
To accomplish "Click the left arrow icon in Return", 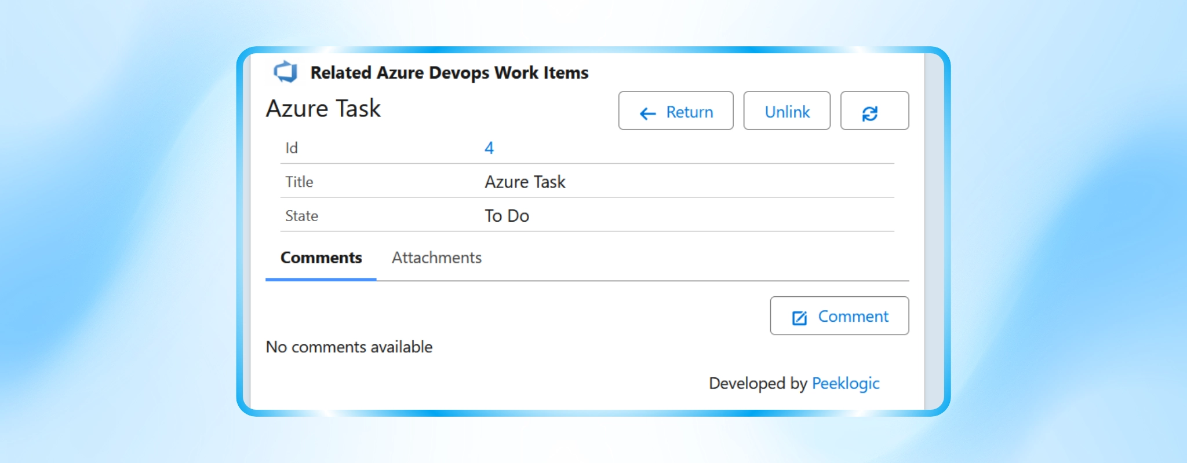I will [x=647, y=113].
